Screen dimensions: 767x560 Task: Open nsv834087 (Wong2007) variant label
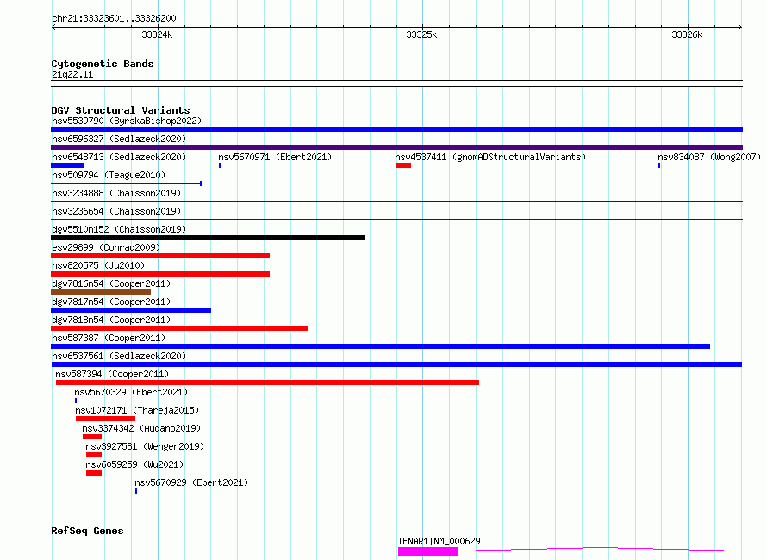709,157
